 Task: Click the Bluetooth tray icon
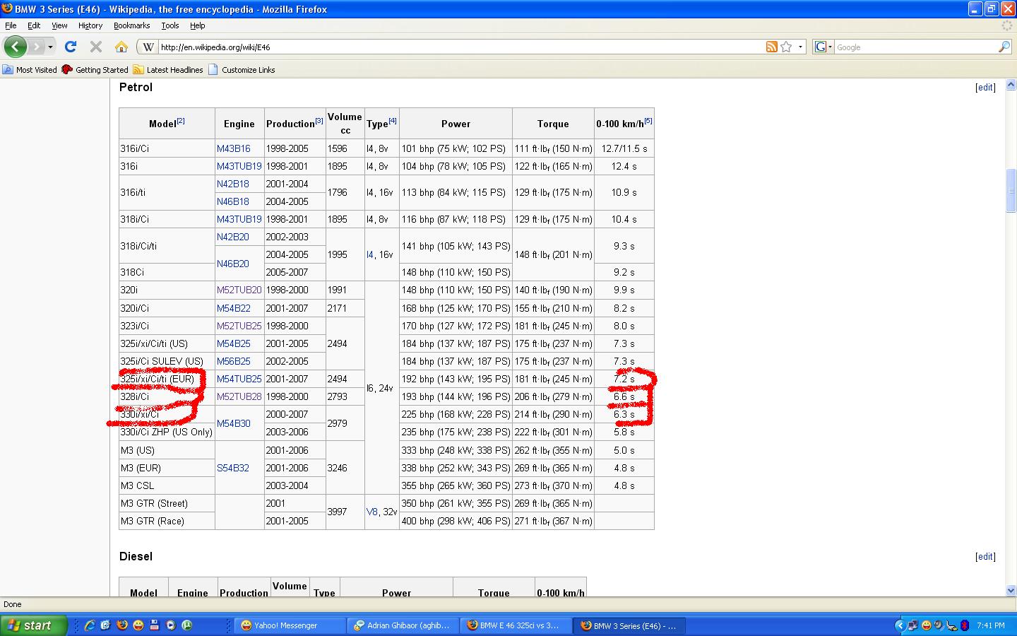(964, 625)
